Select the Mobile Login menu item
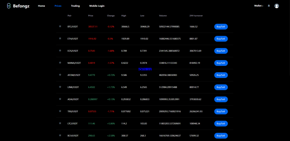 click(97, 6)
